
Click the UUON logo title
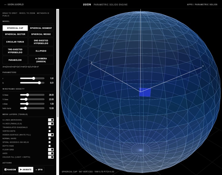[x=87, y=4]
